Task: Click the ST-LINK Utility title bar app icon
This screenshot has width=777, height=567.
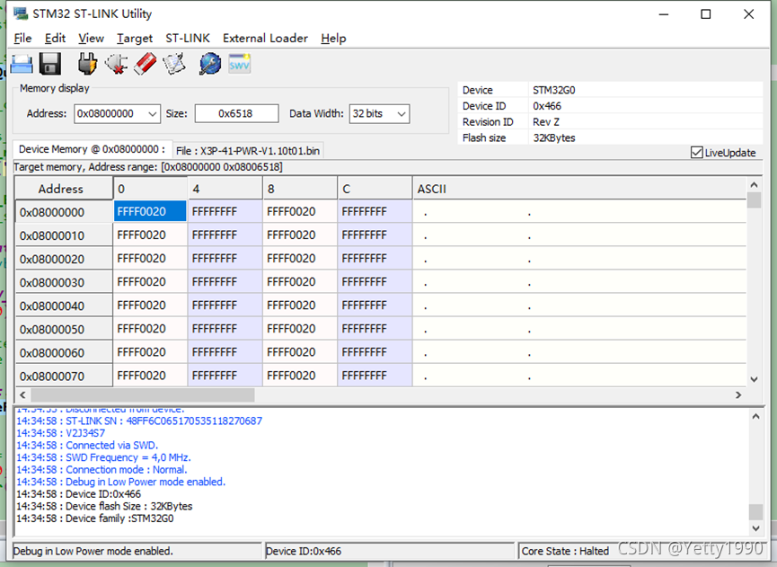Action: tap(21, 13)
